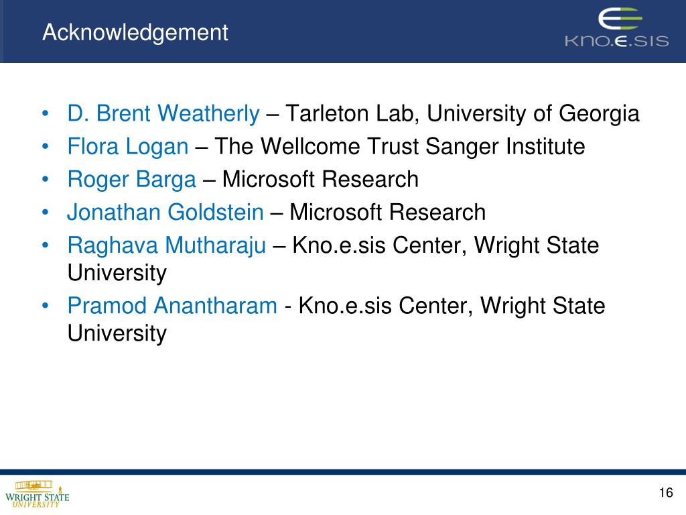Click the Acknowledgement slide title

tap(135, 32)
